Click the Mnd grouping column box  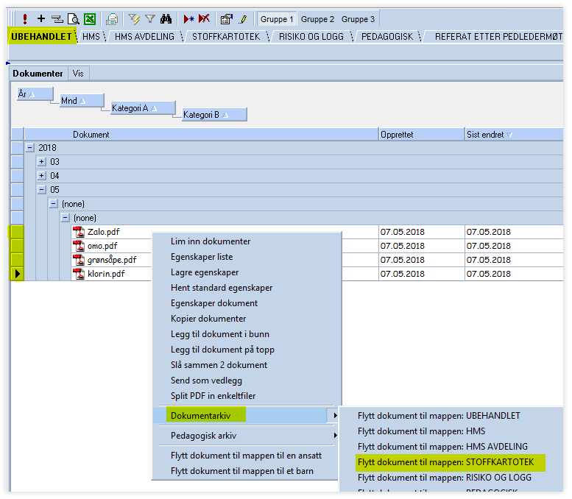coord(82,101)
